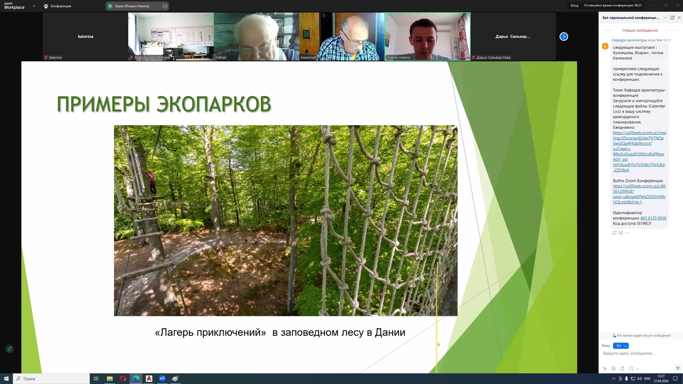Open the green annotation pencil tool
Image resolution: width=683 pixels, height=384 pixels.
[10, 349]
